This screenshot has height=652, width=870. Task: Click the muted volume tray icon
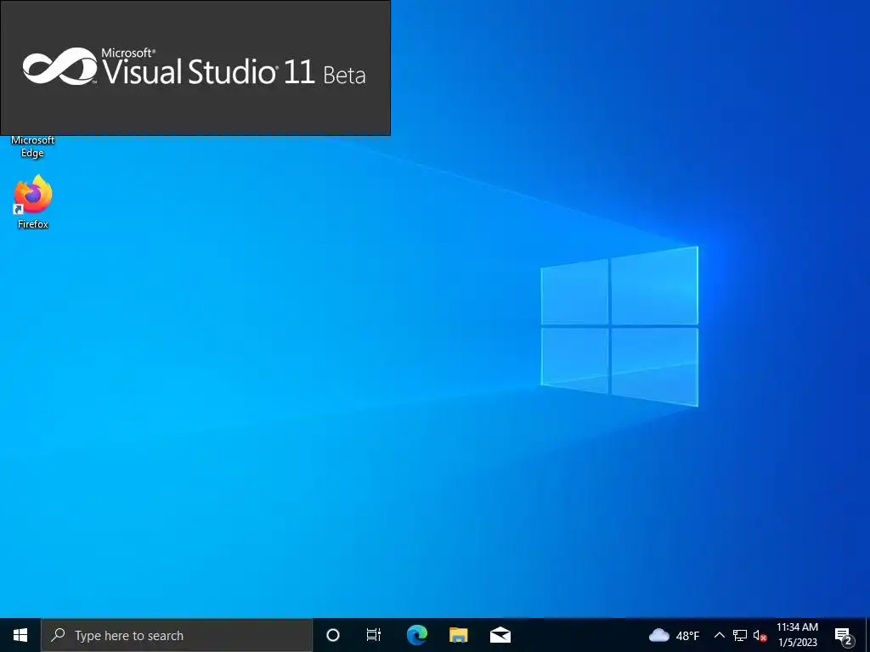tap(760, 636)
